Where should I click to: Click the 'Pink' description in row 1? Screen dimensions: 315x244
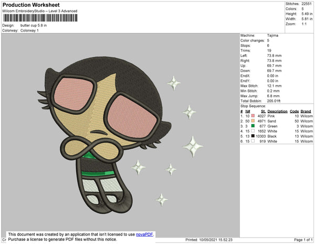(271, 116)
